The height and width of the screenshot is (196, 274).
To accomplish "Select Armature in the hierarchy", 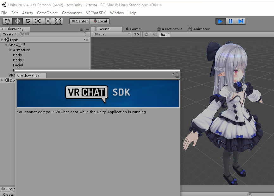I will pyautogui.click(x=22, y=50).
